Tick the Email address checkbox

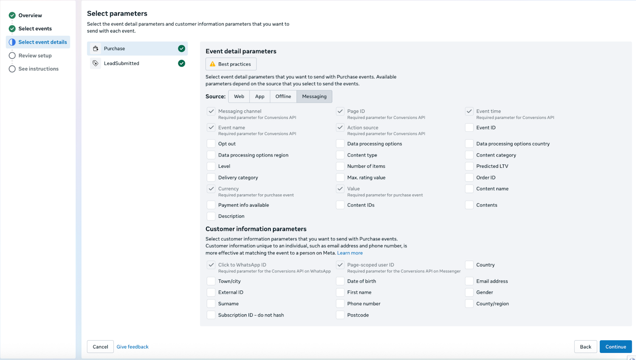pyautogui.click(x=469, y=281)
